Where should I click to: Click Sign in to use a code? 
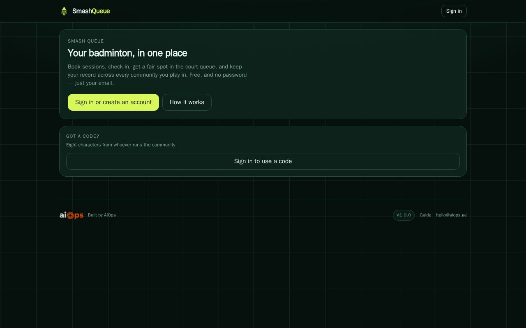tap(263, 161)
